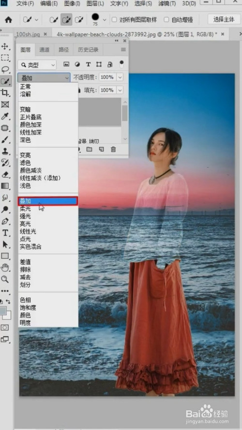The image size is (242, 430).
Task: Select the Gradient tool
Action: pyautogui.click(x=5, y=186)
